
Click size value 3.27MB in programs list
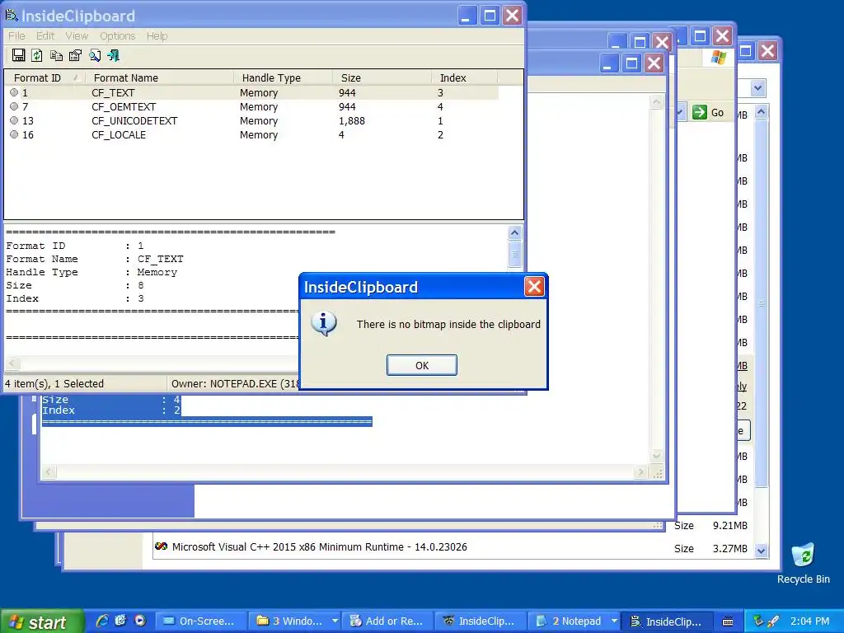coord(730,548)
